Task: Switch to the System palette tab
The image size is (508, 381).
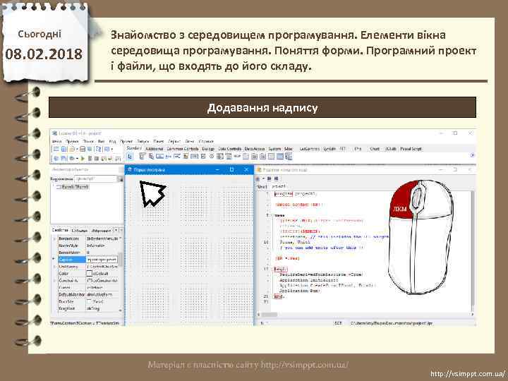Action: (274, 149)
